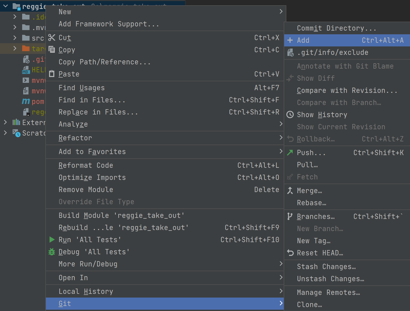Expand the Refactor submenu
This screenshot has height=311, width=410.
[281, 138]
